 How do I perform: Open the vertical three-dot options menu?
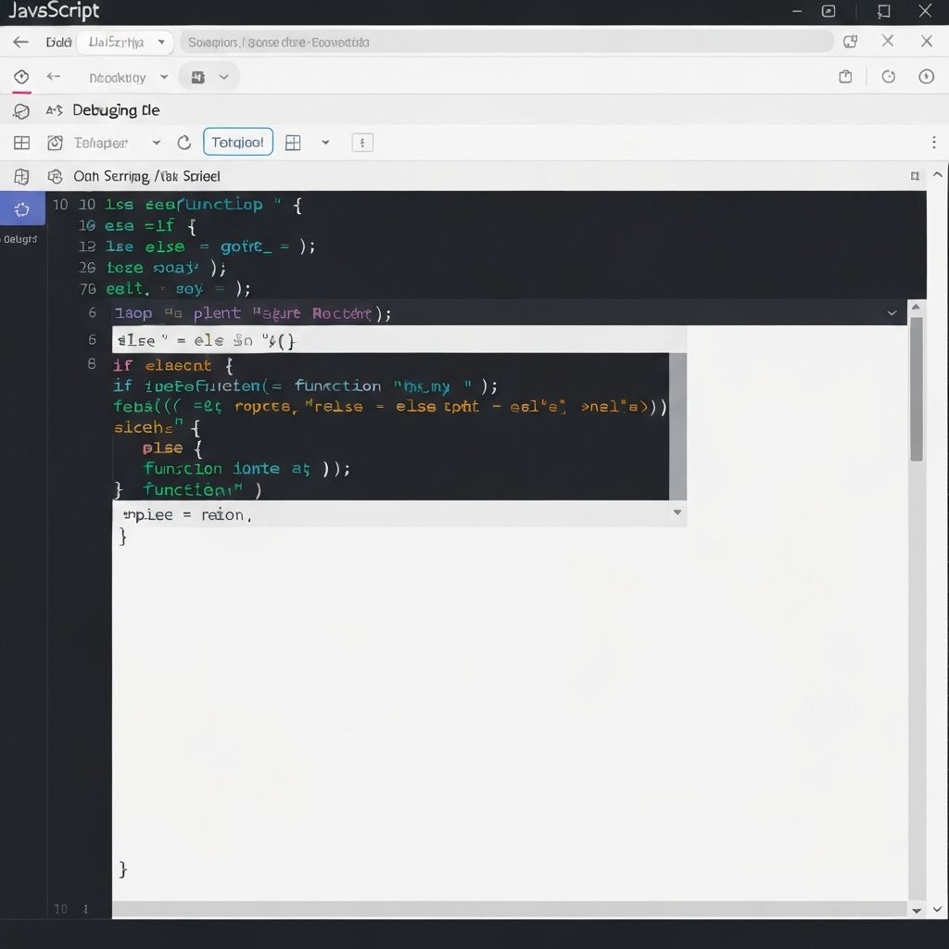pos(933,143)
